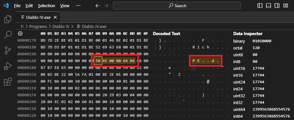
Task: Click the F: breadcrumb segment
Action: [23, 26]
